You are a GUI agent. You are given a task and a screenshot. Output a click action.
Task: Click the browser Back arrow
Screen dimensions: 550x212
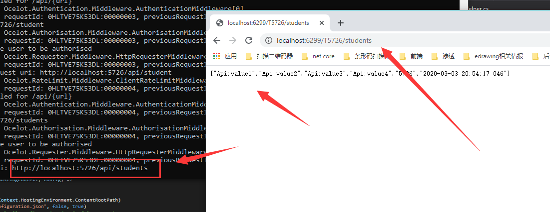(217, 40)
